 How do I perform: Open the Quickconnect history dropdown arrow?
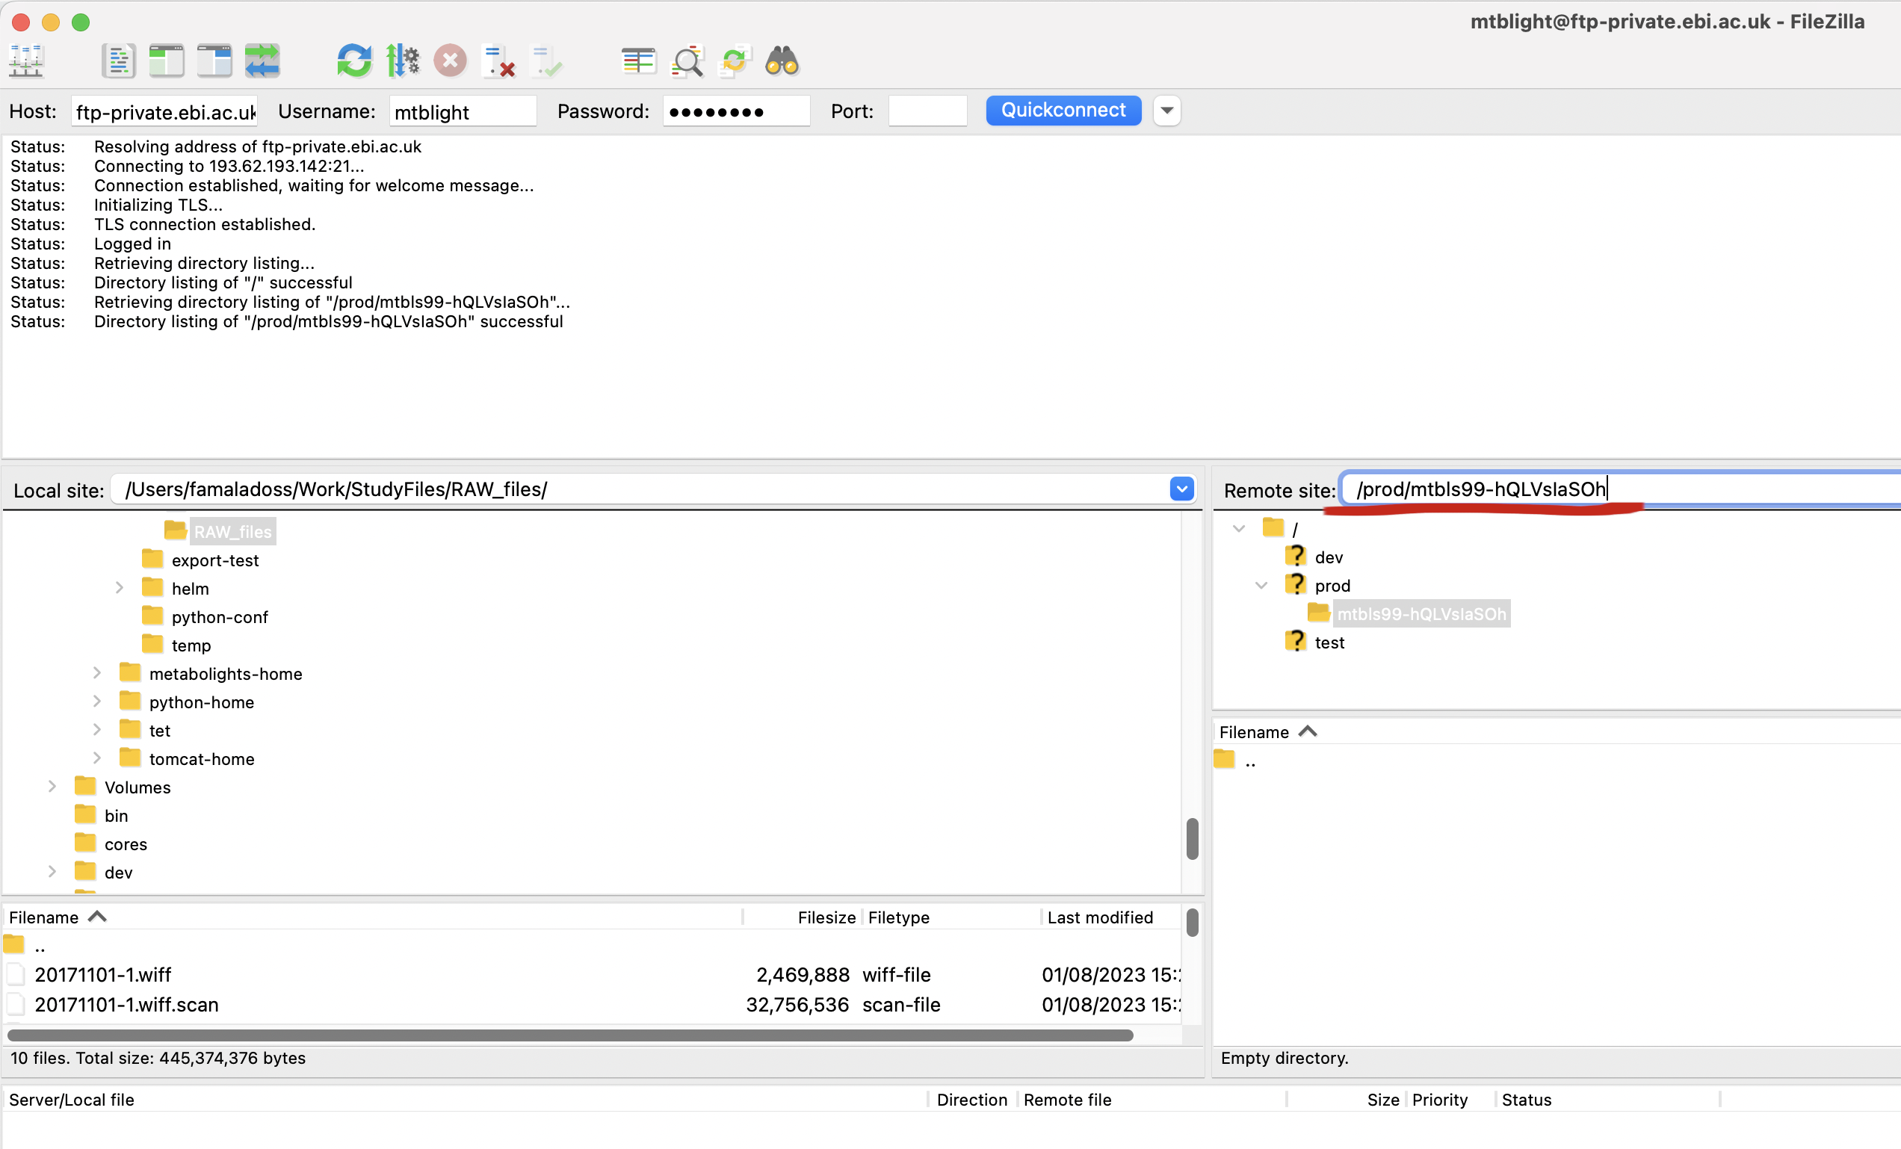[1167, 111]
